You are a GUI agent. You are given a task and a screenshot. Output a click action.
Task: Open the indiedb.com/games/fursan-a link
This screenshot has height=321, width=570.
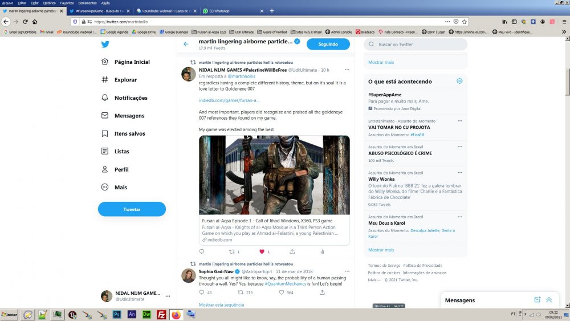point(229,100)
